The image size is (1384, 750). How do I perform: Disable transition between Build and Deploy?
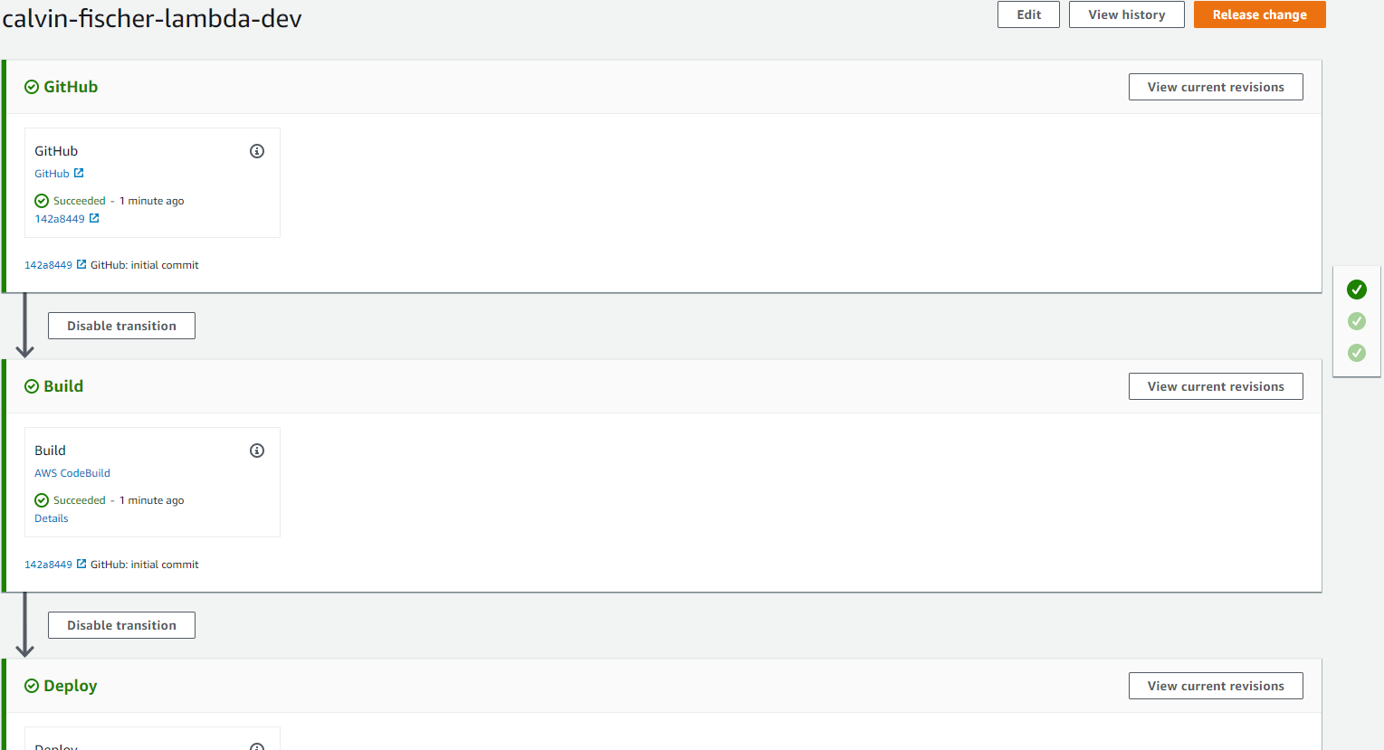pos(121,625)
